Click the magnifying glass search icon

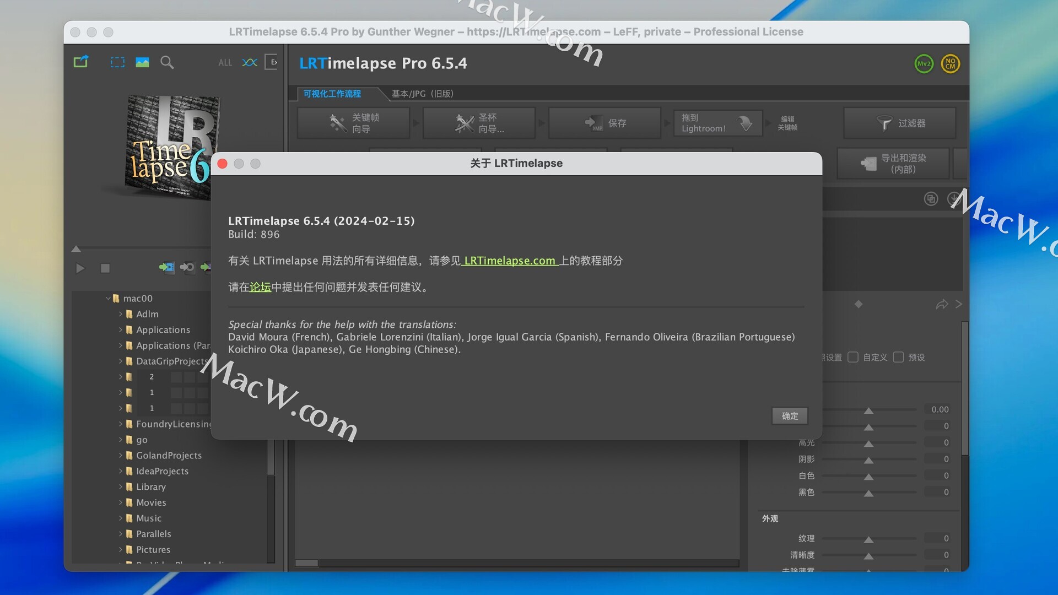click(167, 62)
